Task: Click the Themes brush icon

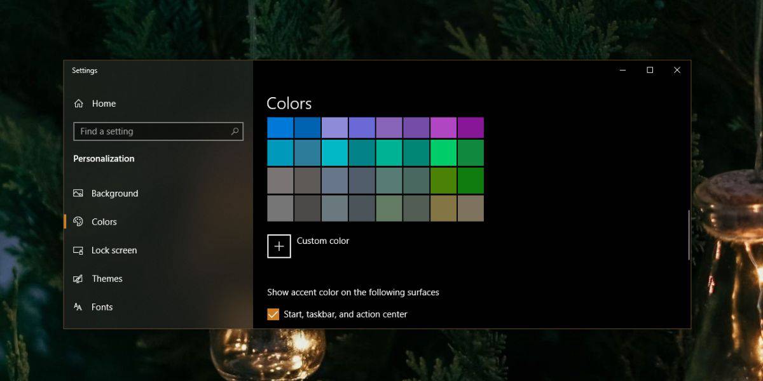Action: coord(78,279)
